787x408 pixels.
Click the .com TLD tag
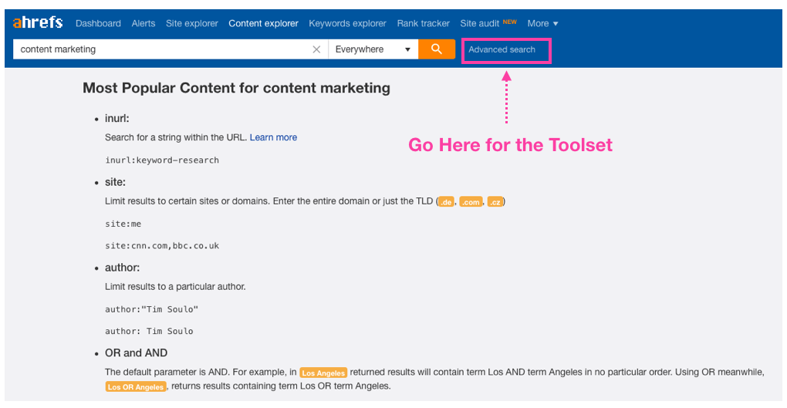click(471, 202)
